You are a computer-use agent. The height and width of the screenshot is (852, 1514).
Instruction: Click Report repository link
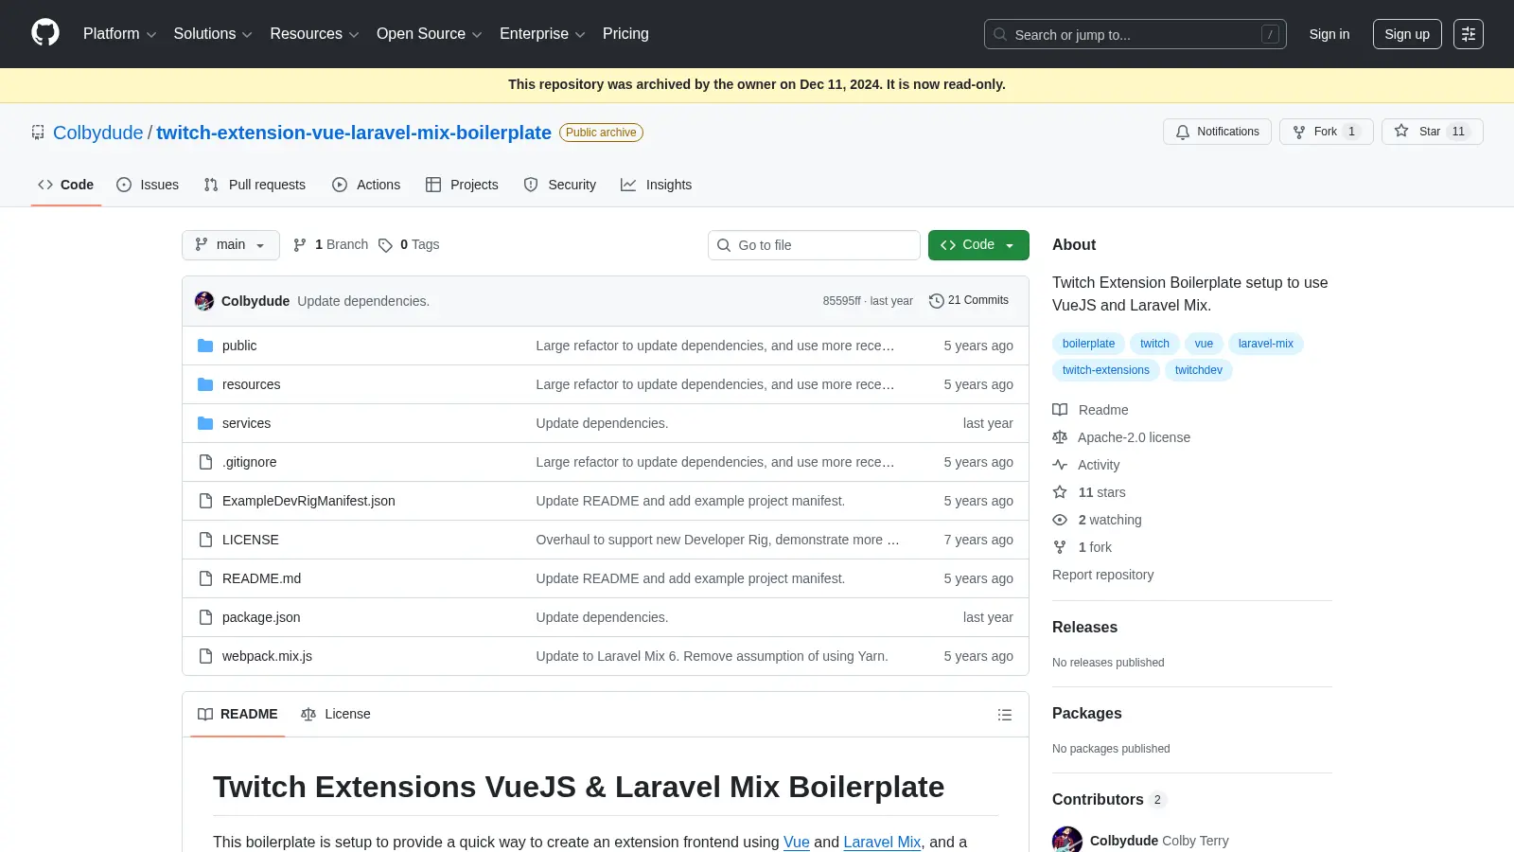(x=1103, y=575)
